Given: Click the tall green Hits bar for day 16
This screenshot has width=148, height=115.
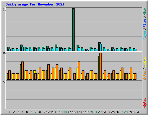Looking at the screenshot, I should pyautogui.click(x=73, y=30).
